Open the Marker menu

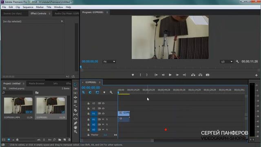40,7
